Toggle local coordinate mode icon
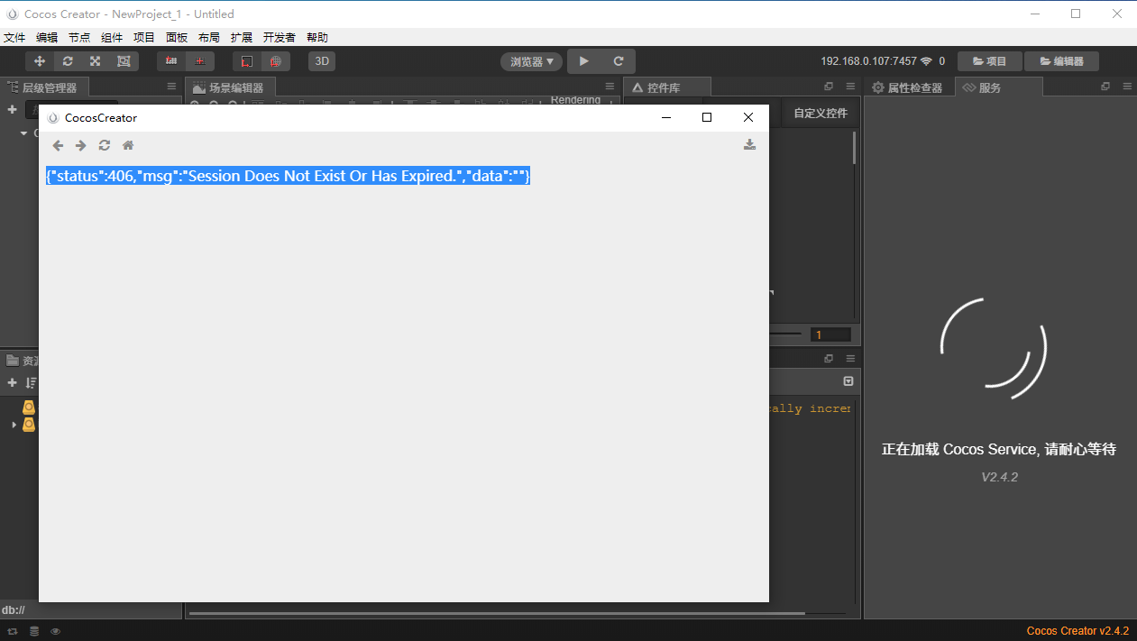 [x=247, y=61]
